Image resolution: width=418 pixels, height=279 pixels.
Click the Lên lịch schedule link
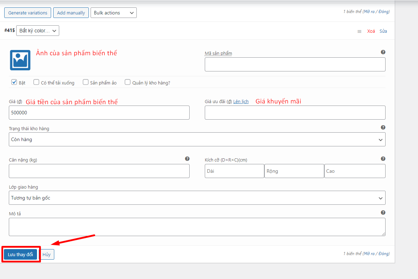(x=241, y=102)
